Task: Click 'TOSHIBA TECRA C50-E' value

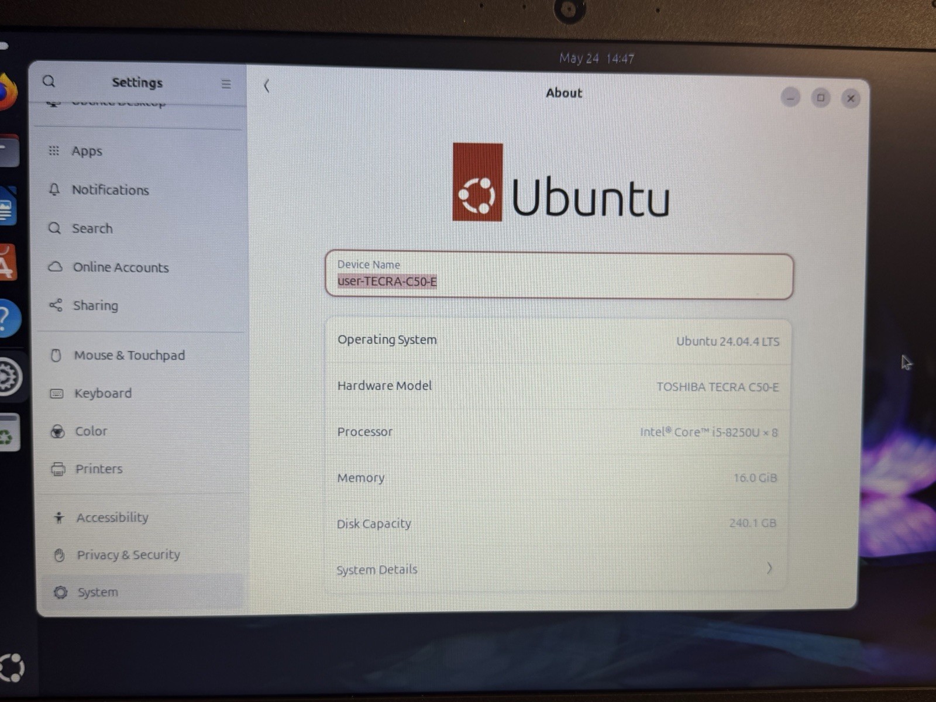Action: (718, 387)
